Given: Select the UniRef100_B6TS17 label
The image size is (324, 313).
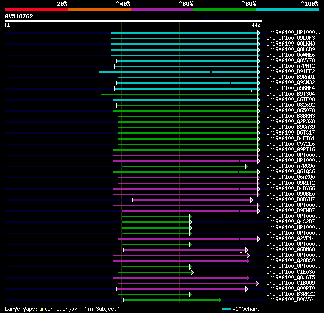Looking at the screenshot, I should click(291, 133).
